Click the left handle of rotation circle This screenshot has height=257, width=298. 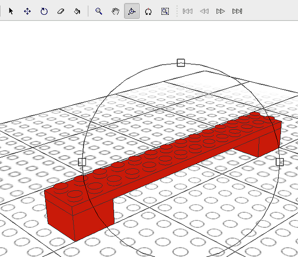click(82, 162)
